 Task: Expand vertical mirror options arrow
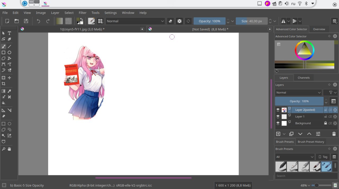pyautogui.click(x=300, y=21)
